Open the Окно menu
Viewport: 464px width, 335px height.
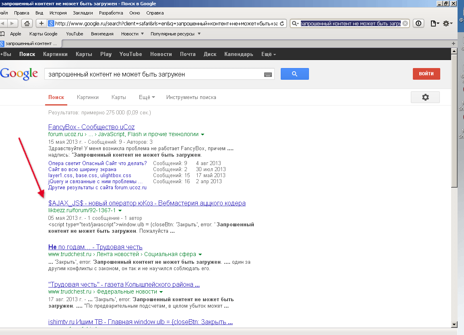point(135,13)
